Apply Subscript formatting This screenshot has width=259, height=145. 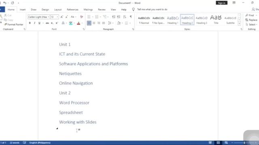point(52,23)
